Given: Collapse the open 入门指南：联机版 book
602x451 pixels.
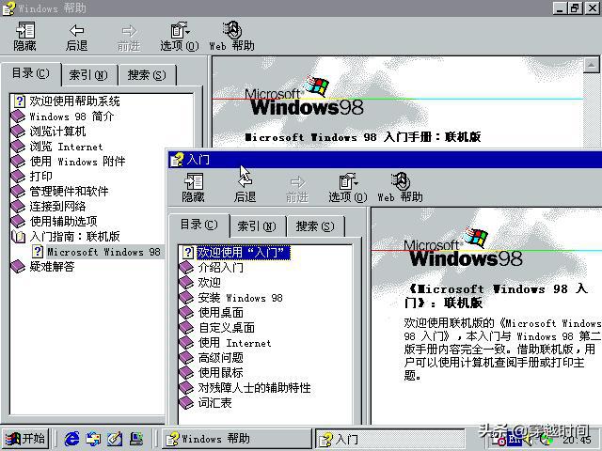Looking at the screenshot, I should [66, 237].
